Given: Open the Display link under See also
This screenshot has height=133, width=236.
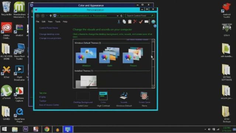Looking at the screenshot, I should (42, 97).
